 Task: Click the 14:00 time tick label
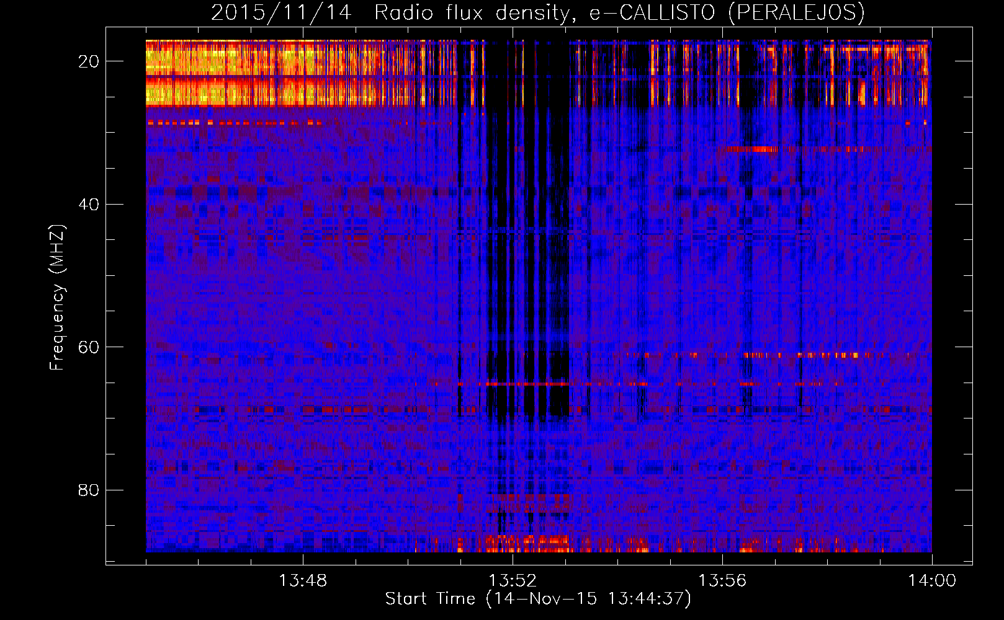click(932, 581)
